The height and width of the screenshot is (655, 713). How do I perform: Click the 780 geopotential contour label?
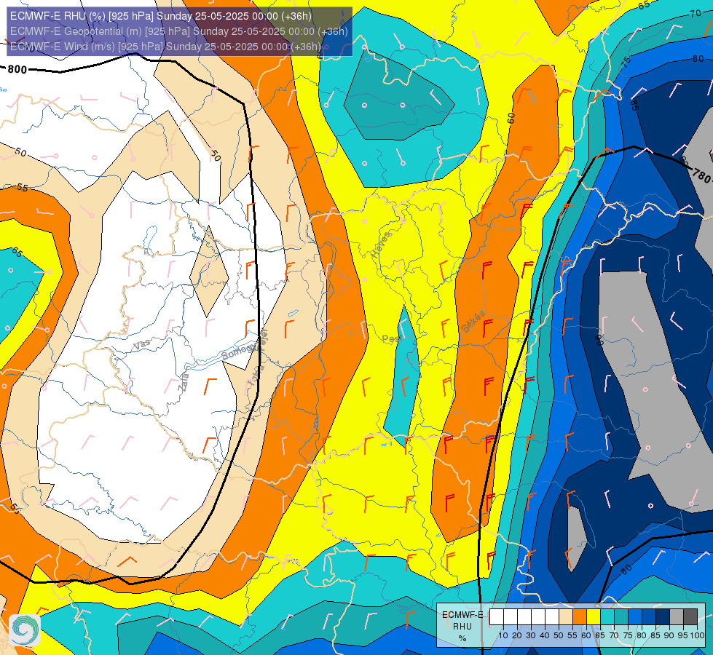point(701,175)
